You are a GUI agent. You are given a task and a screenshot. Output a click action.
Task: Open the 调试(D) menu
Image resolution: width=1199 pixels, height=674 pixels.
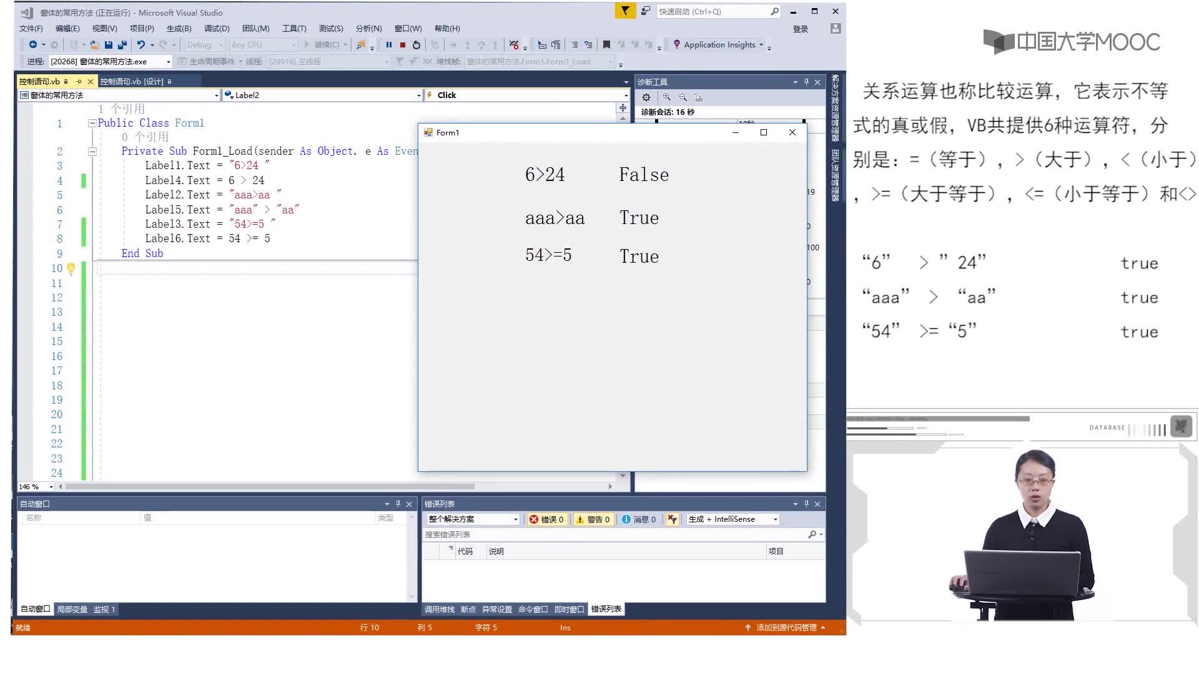217,29
